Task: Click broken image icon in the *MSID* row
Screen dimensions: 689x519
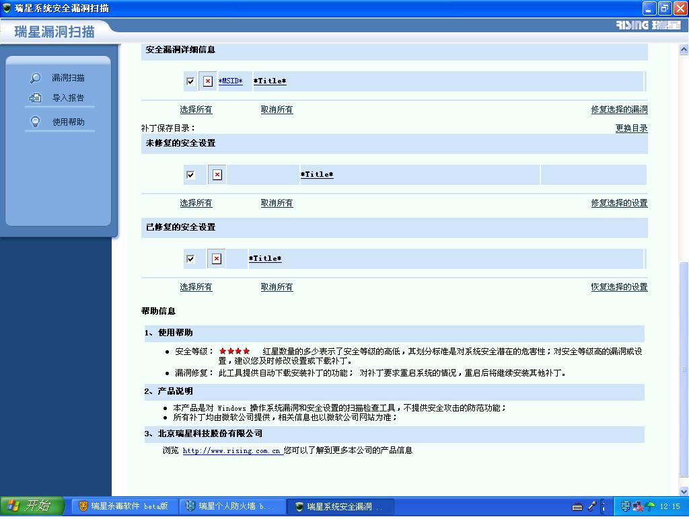Action: tap(208, 81)
